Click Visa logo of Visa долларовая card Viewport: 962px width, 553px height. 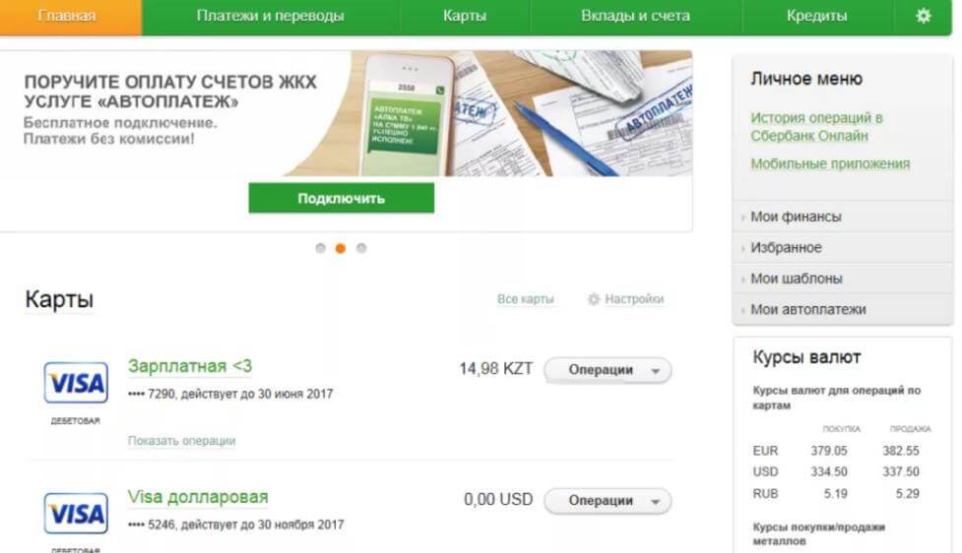[76, 514]
